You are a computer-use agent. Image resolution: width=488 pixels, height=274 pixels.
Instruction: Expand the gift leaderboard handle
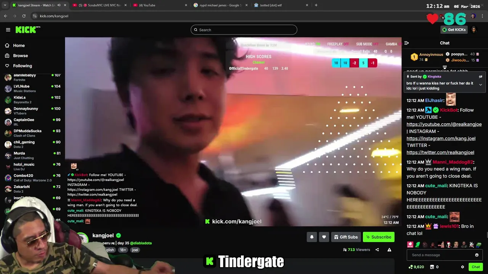445,67
